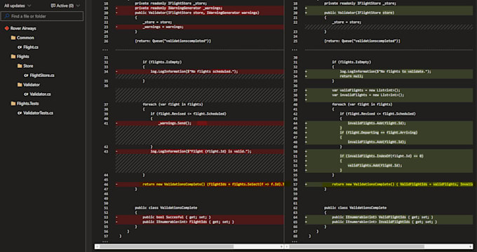Open the All updates dropdown

tap(18, 6)
